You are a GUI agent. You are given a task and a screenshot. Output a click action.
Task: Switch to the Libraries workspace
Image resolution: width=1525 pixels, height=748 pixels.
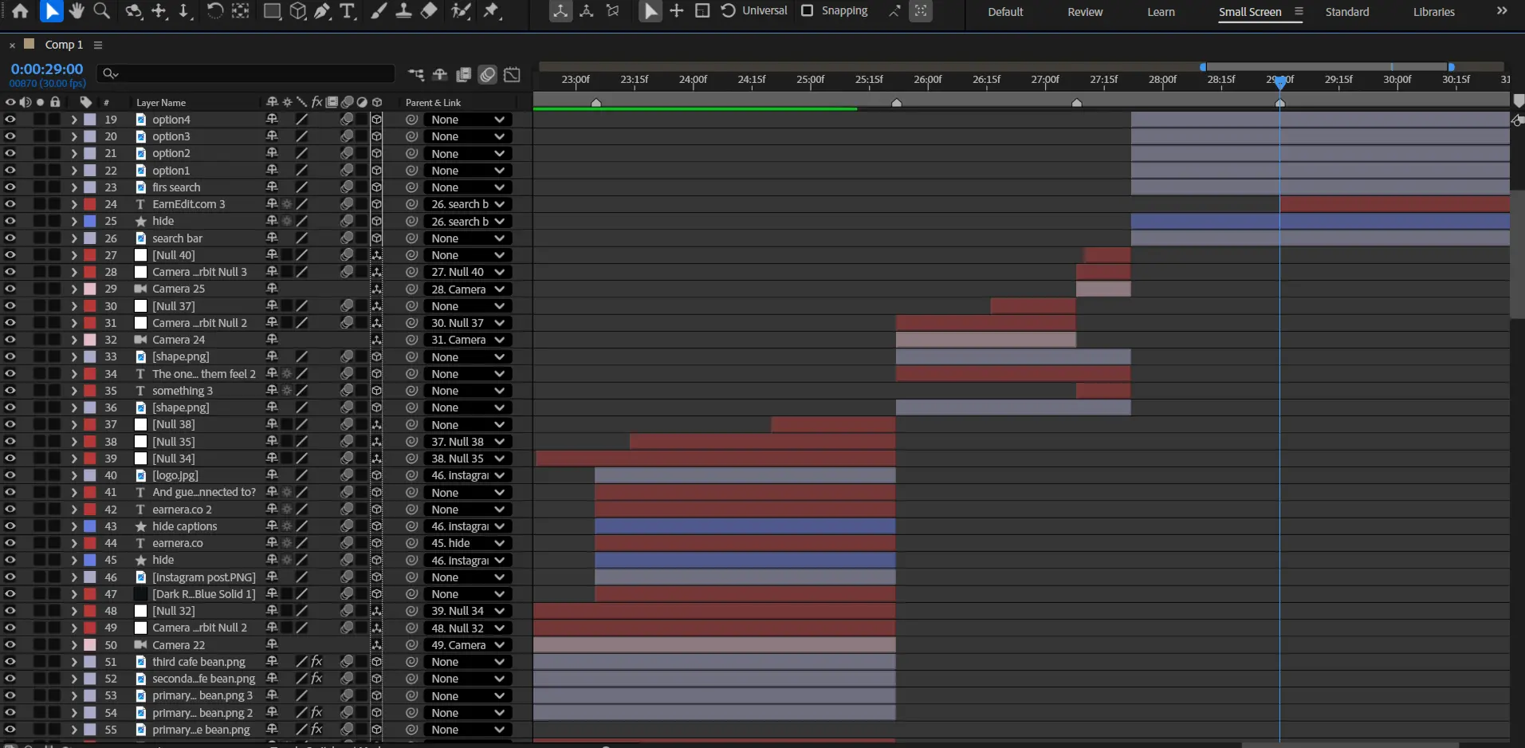coord(1433,12)
